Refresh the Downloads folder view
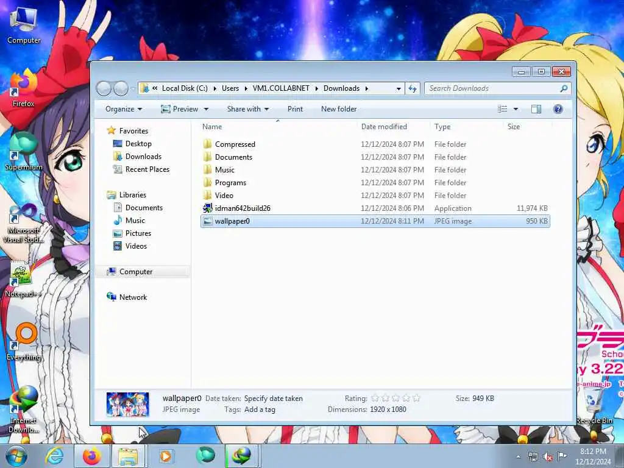Viewport: 624px width, 468px height. [413, 88]
